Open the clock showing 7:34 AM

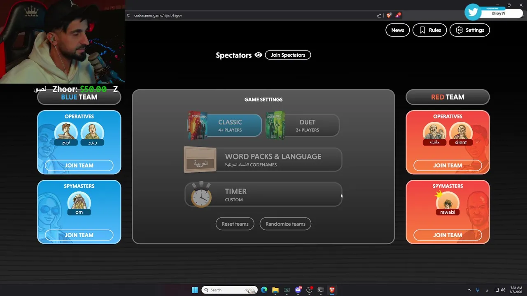516,290
